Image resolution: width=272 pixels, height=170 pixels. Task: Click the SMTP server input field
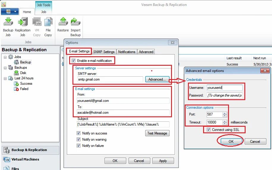[110, 79]
